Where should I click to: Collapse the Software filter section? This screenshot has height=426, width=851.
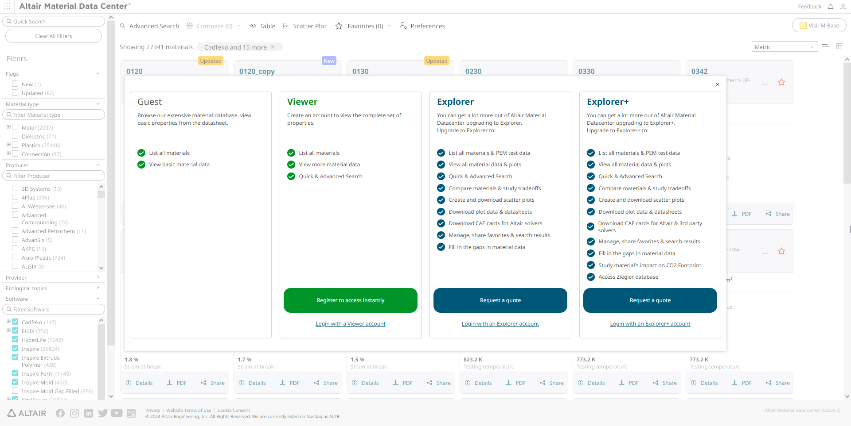click(x=98, y=299)
